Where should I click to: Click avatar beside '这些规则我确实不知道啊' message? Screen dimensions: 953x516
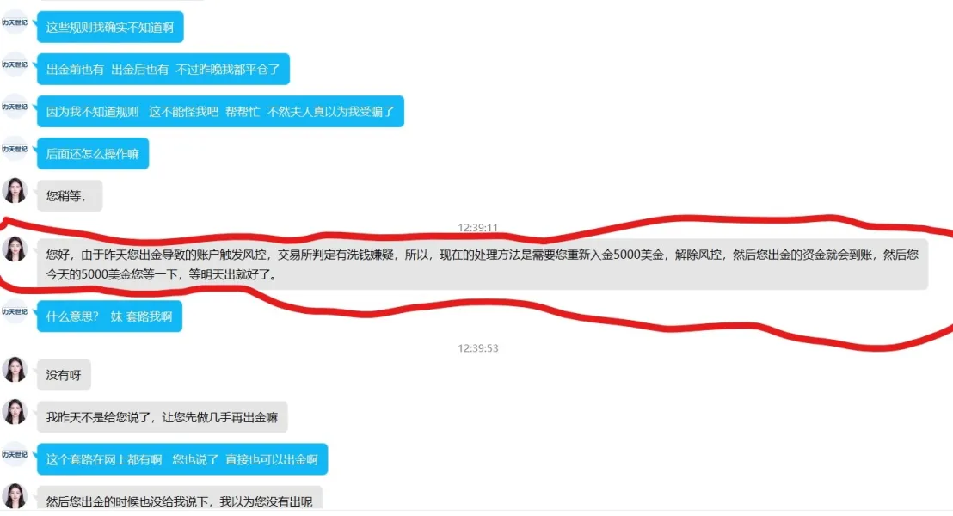click(x=15, y=23)
